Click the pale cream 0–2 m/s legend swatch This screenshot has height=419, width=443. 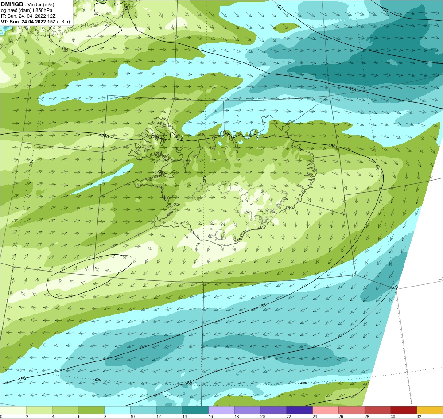(x=13, y=410)
